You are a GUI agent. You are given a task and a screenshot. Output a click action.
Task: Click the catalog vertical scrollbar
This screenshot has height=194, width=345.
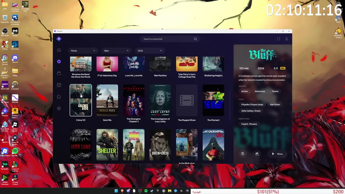230,105
